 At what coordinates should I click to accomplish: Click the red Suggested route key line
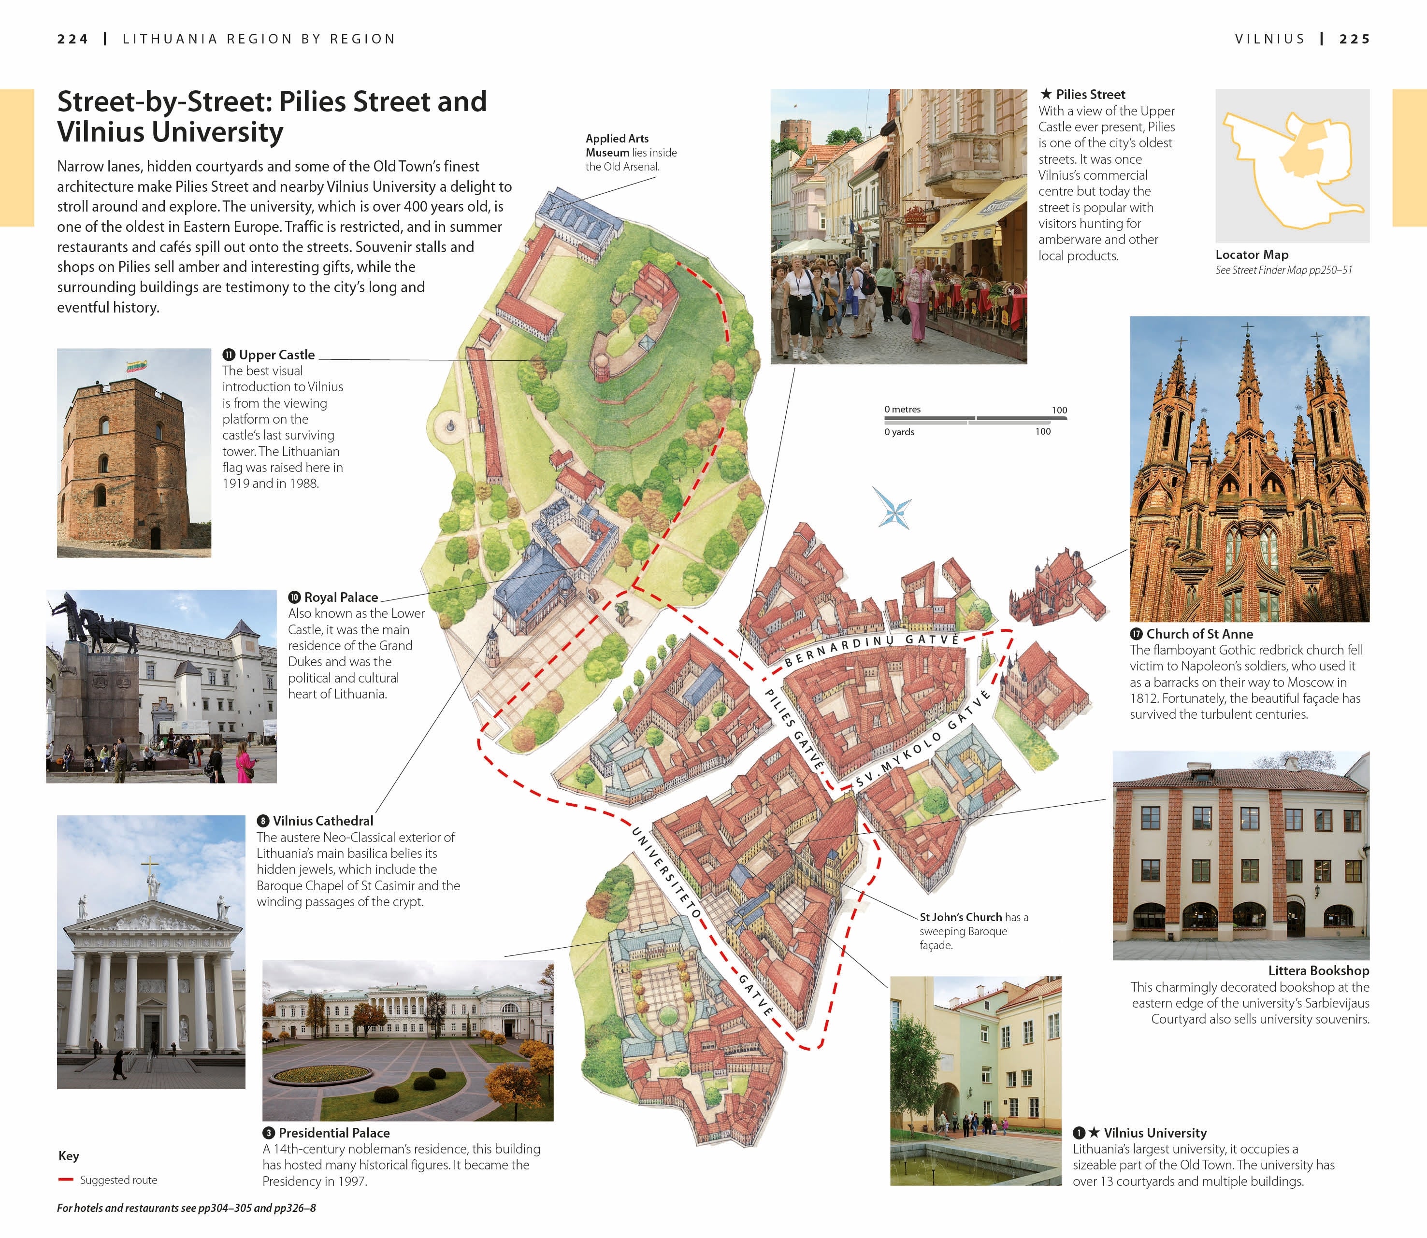66,1180
